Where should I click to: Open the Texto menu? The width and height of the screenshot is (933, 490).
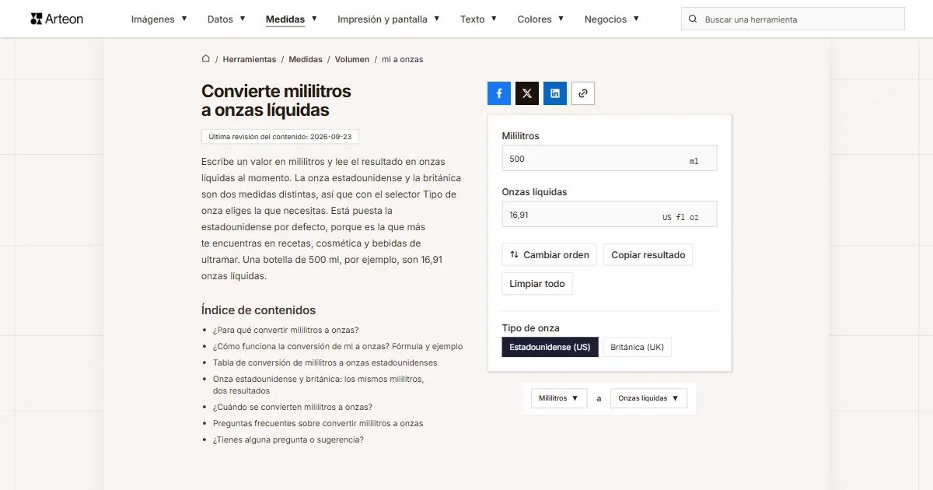click(479, 19)
